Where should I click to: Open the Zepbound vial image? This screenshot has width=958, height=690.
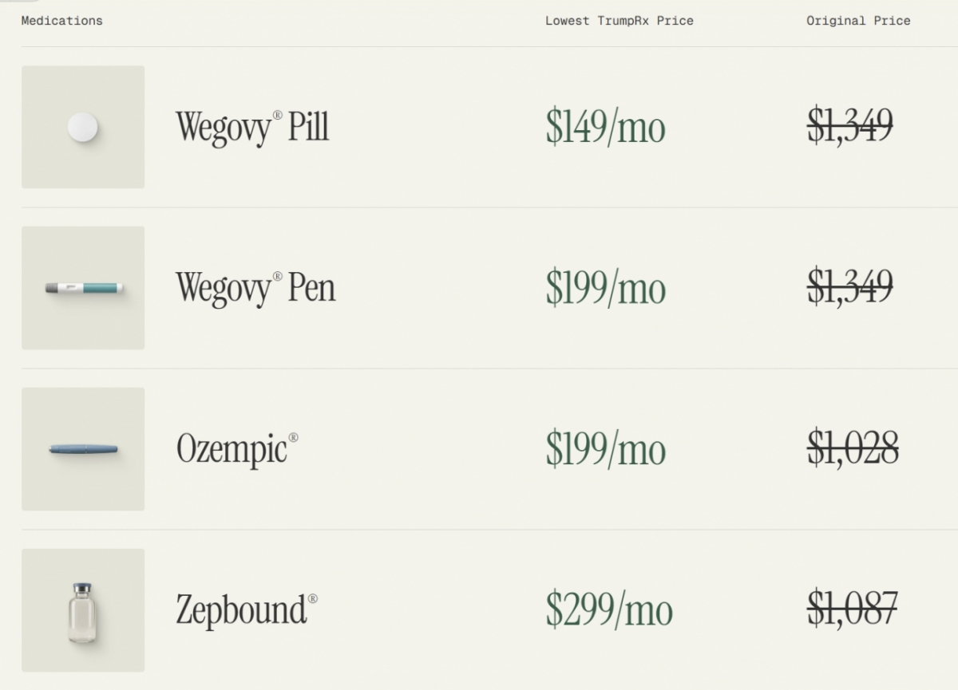tap(83, 611)
